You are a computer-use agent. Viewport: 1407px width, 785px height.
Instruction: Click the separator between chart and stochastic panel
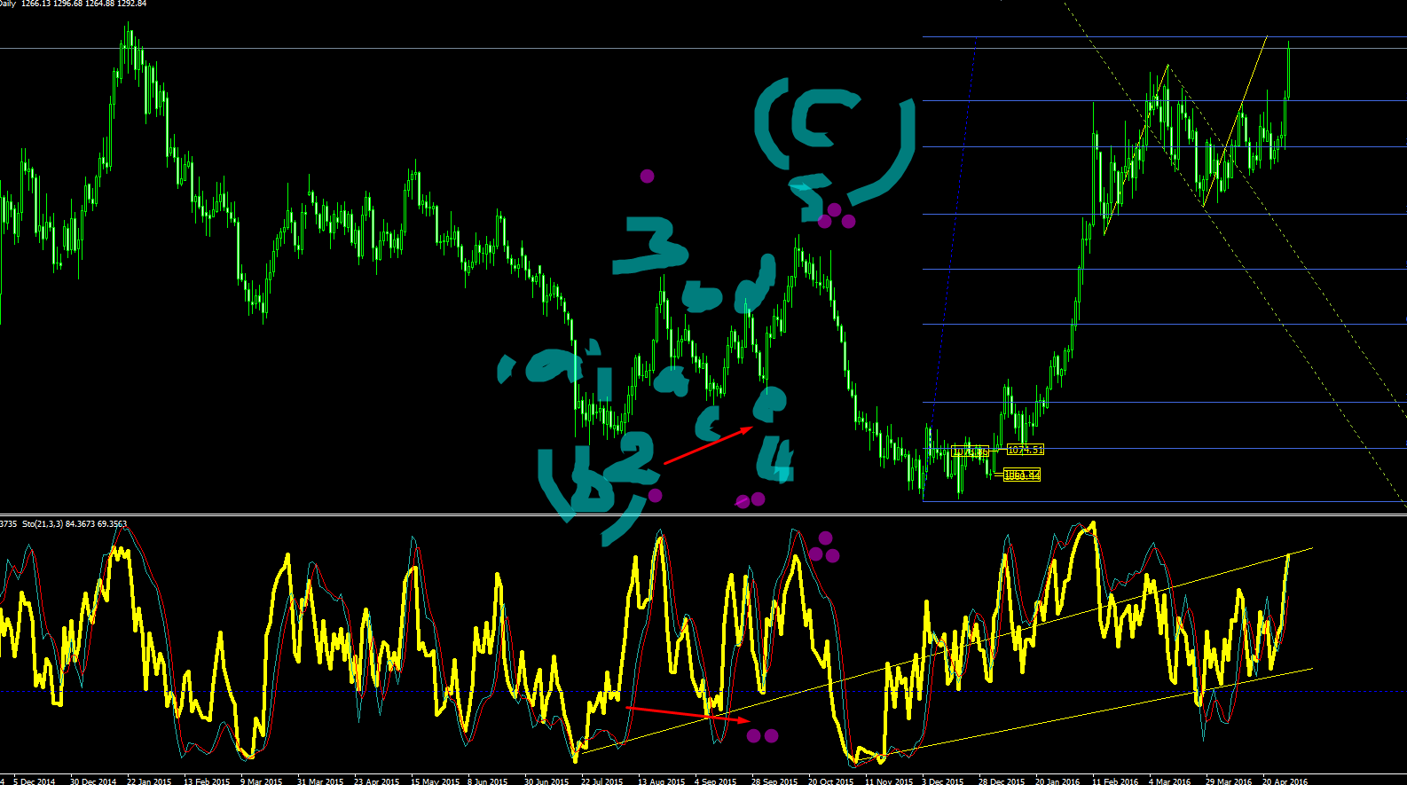click(x=703, y=514)
